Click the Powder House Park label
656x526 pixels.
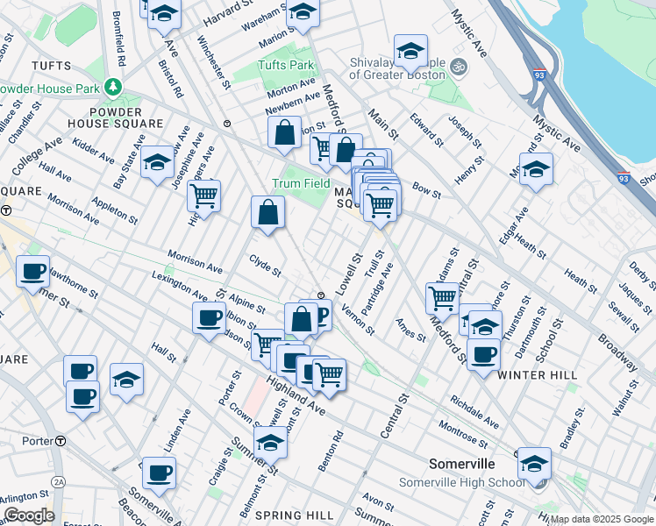click(x=49, y=89)
